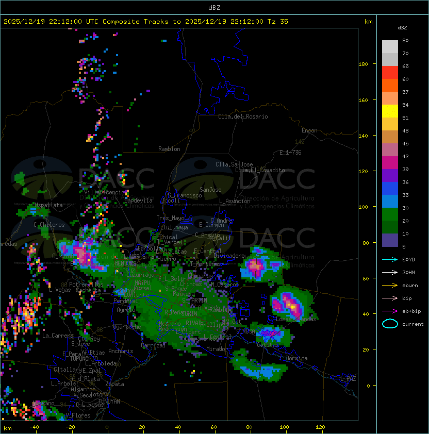This screenshot has height=434, width=429.
Task: Click the 'S_Francisco' map label
Action: coord(185,195)
